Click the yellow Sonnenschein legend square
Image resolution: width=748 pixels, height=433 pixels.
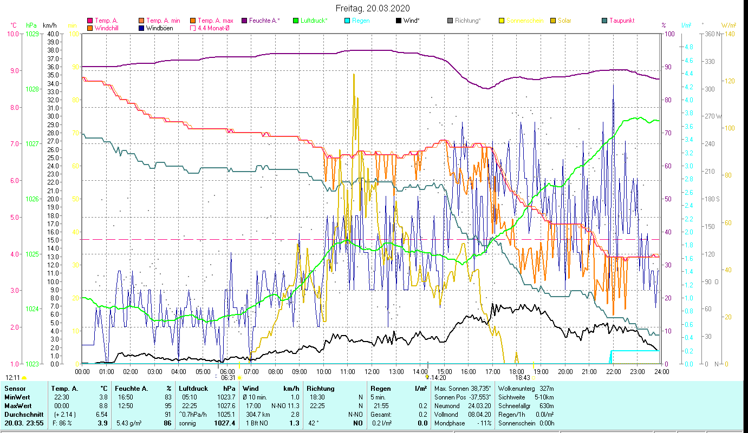tap(502, 21)
